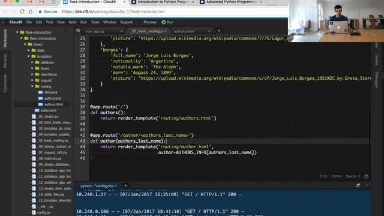Open the File menu
Screen dimensions: 384x216
click(x=29, y=22)
